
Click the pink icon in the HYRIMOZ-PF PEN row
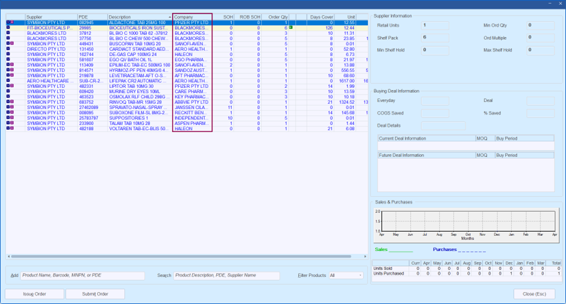[x=12, y=70]
